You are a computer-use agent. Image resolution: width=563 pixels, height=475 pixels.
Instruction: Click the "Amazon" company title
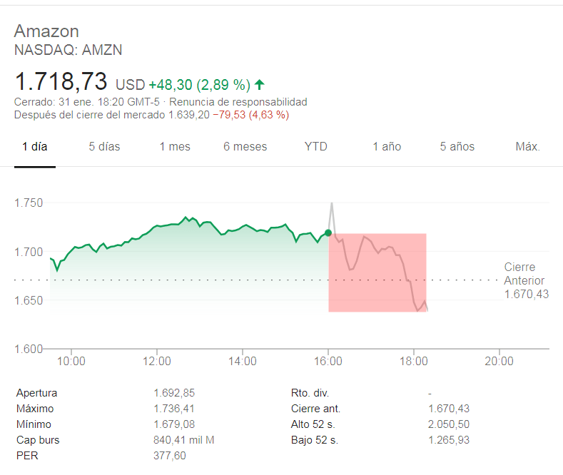pos(46,31)
